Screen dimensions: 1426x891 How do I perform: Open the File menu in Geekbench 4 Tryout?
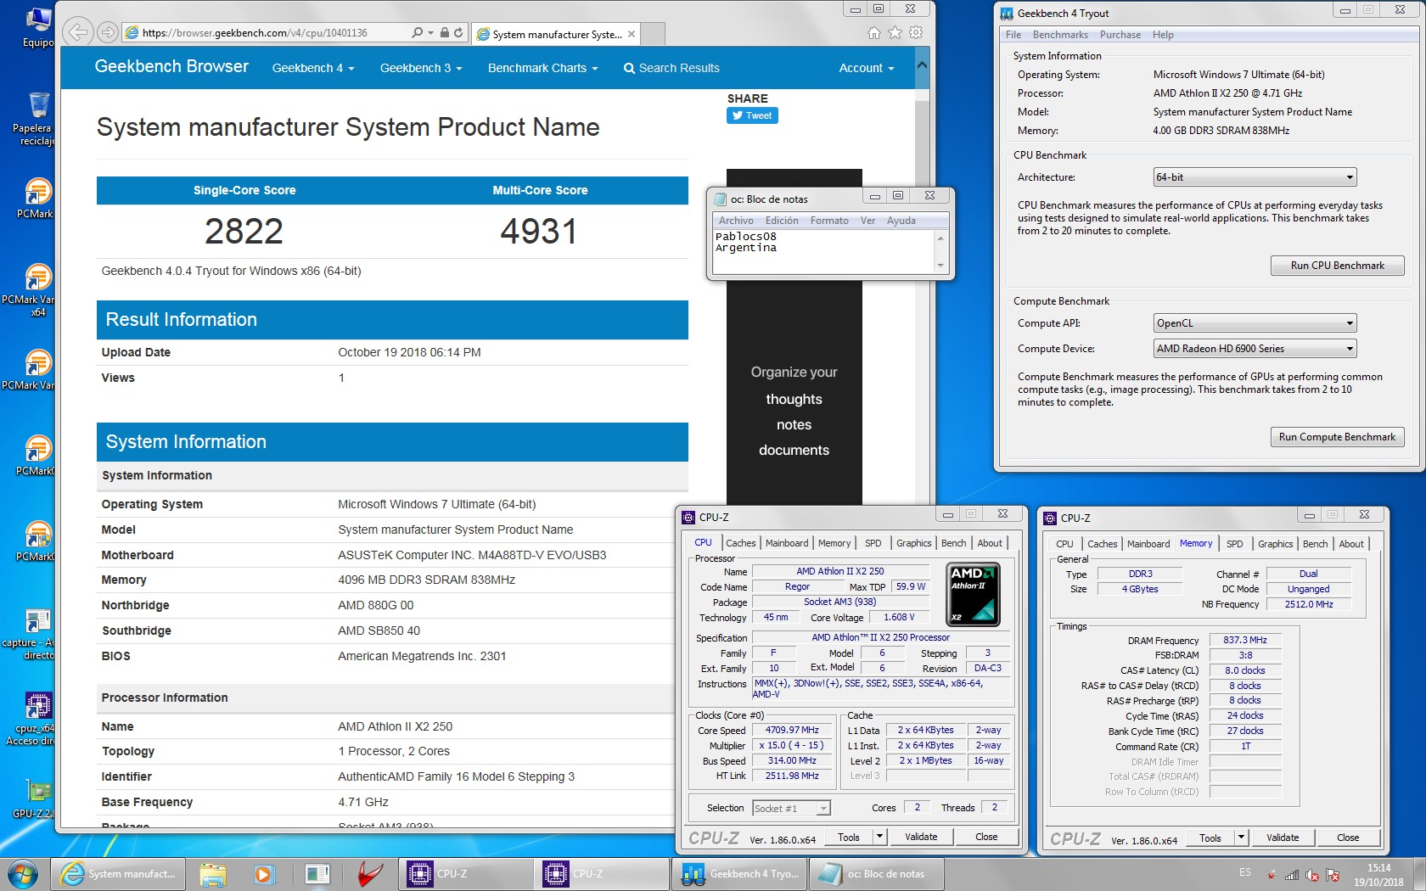tap(1013, 35)
